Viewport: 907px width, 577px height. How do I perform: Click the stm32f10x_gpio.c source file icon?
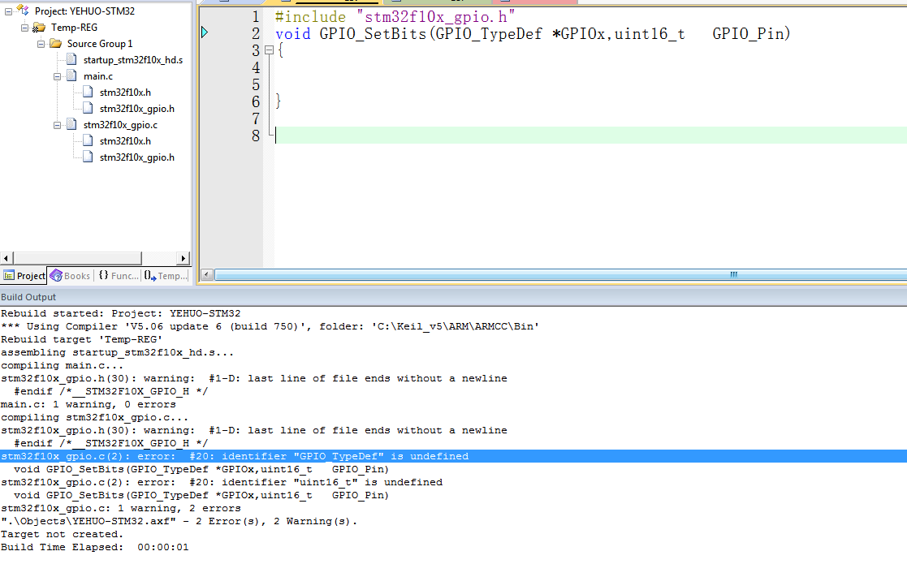[71, 125]
